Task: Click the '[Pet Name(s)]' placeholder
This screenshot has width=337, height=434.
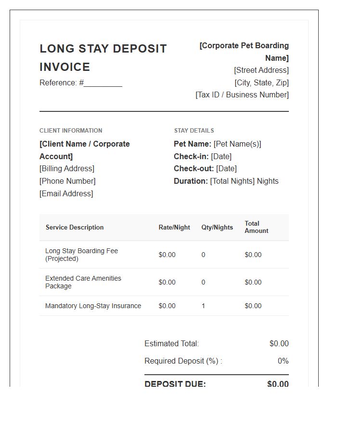Action: tap(237, 144)
